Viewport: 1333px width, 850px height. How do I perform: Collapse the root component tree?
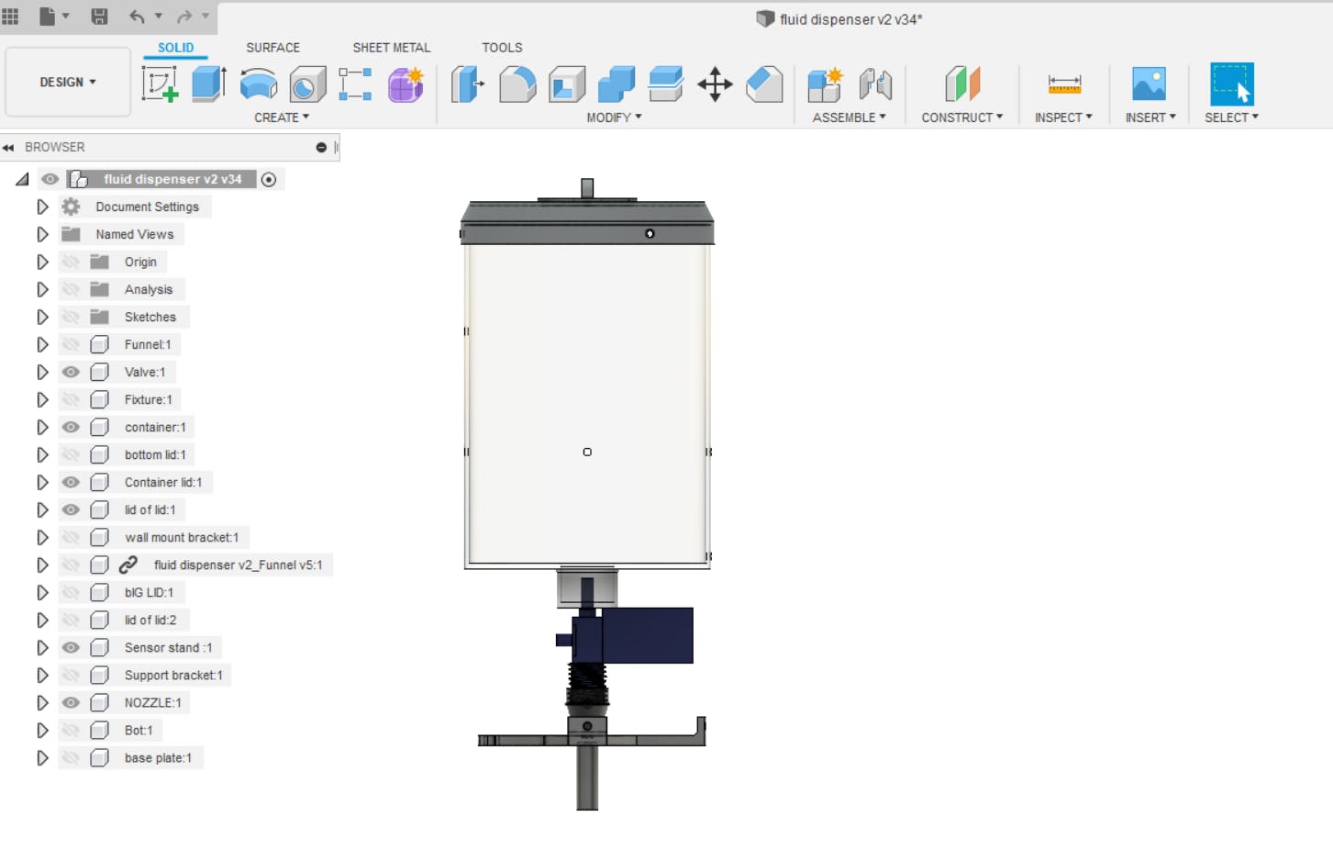coord(22,179)
